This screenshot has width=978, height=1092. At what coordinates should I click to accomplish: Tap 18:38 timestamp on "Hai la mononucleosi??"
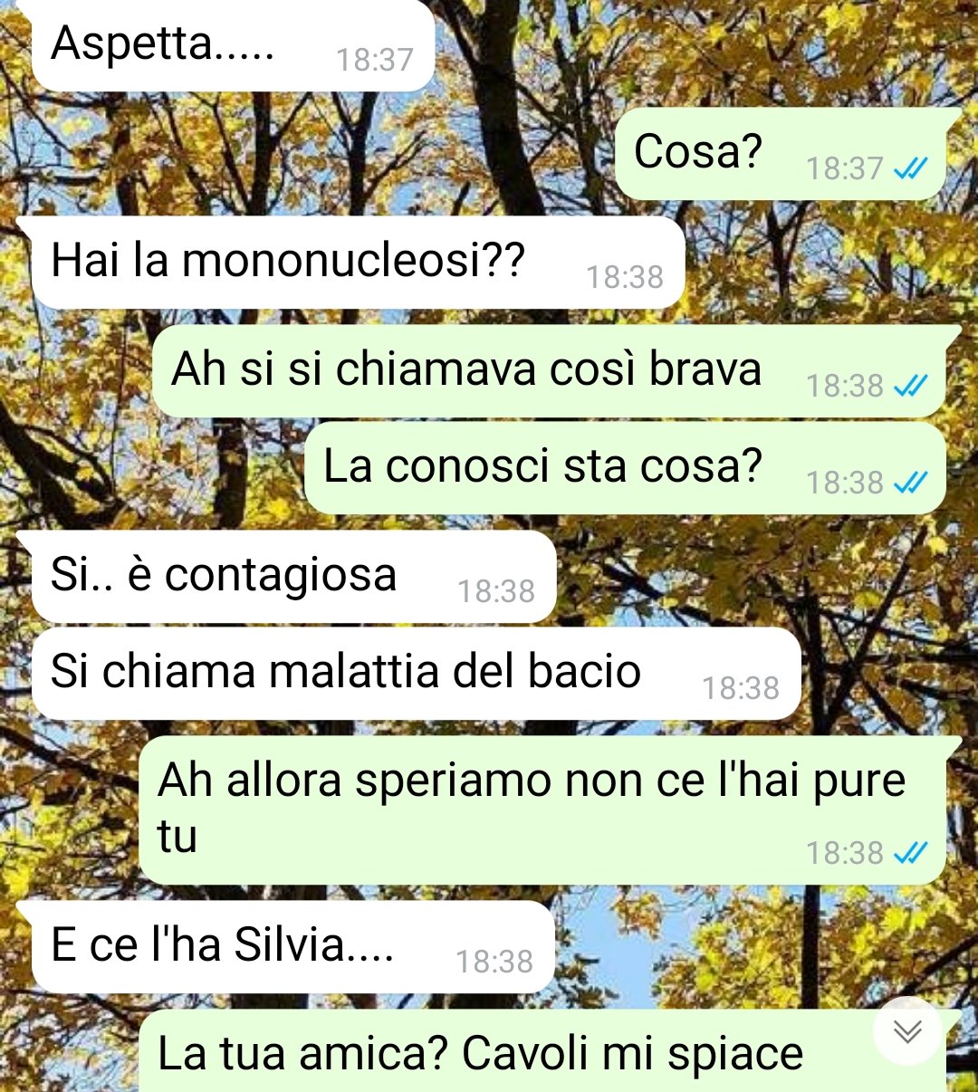(625, 277)
